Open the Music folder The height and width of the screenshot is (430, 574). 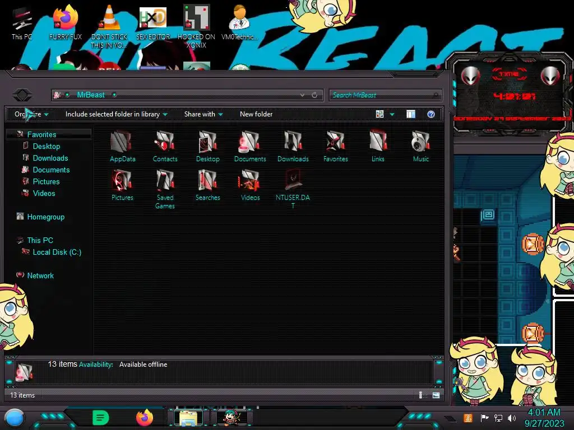tap(420, 146)
